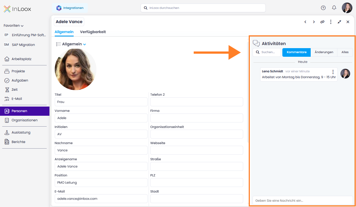Go to previous person arrow

click(x=305, y=22)
